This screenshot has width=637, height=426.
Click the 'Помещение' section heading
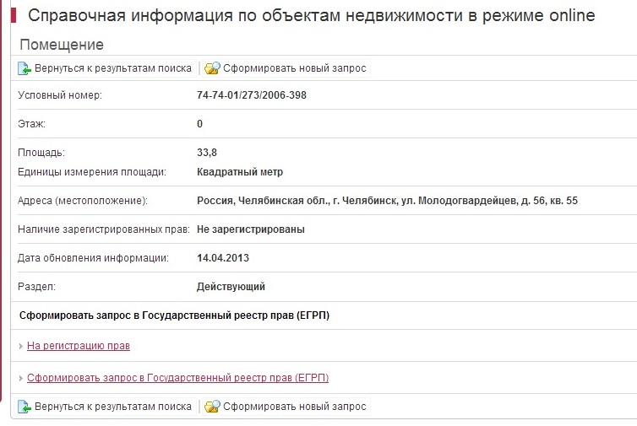click(61, 45)
